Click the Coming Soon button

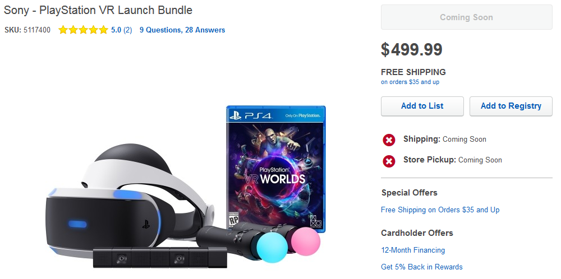pos(466,17)
